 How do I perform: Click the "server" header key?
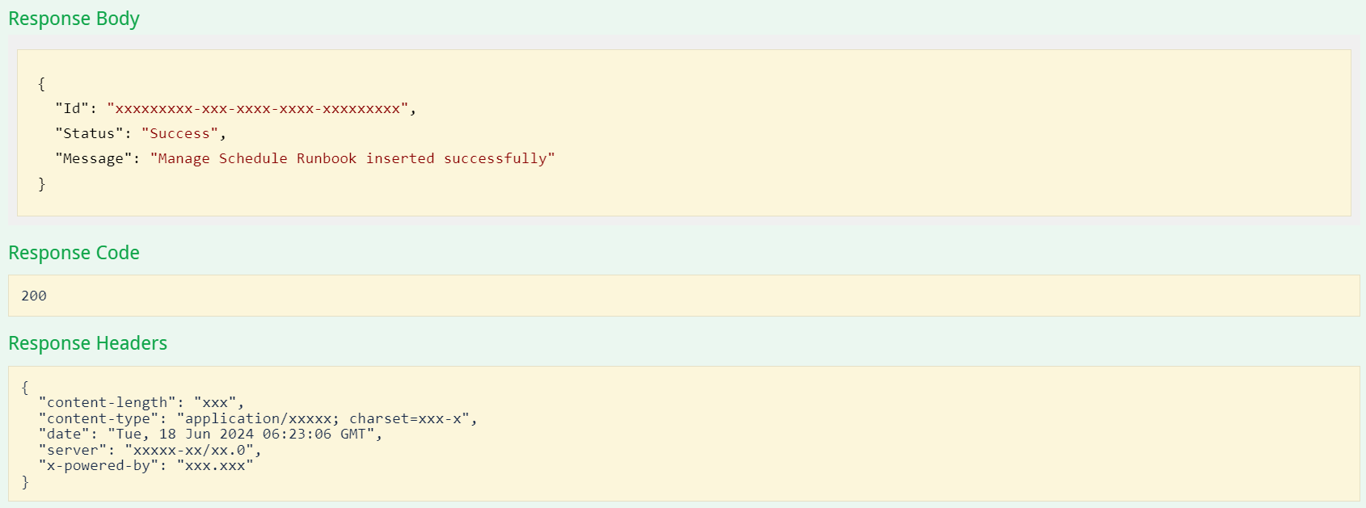[73, 450]
